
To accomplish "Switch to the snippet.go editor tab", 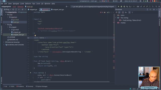I will pos(32,9).
